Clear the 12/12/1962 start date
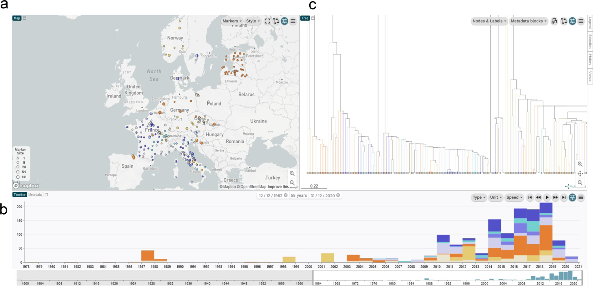Viewport: 593px width, 287px height. tap(286, 195)
